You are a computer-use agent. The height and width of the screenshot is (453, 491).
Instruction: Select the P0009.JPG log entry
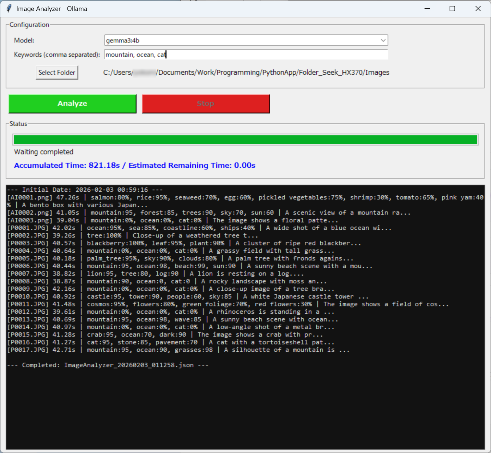click(171, 289)
